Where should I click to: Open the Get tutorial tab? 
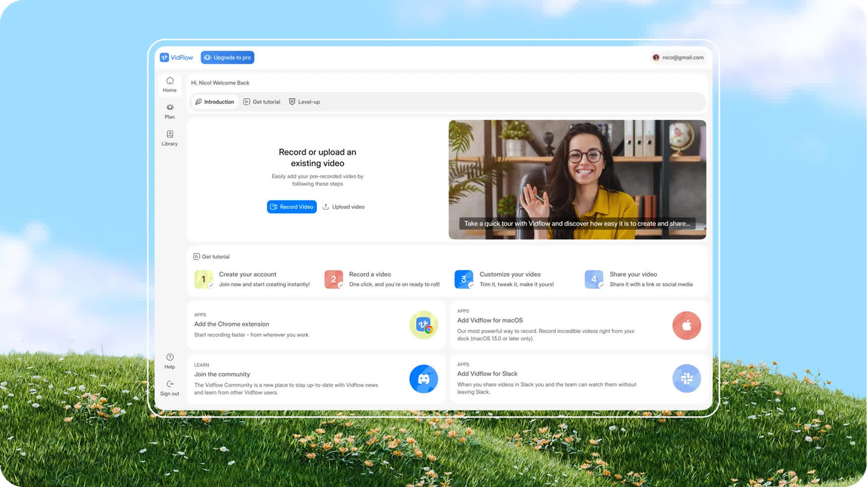262,101
